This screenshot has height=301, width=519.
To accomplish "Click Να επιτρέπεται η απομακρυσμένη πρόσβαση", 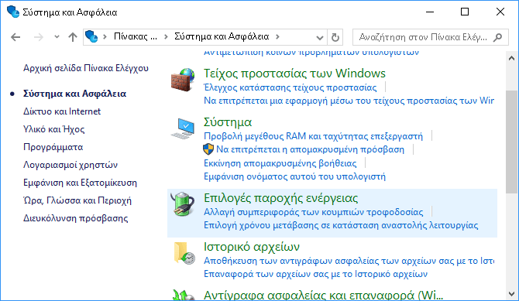I will 310,149.
